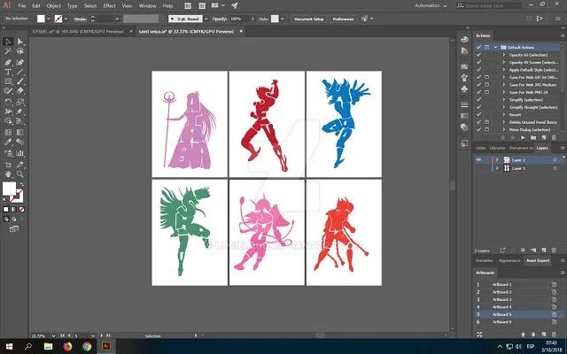Viewport: 567px width, 354px height.
Task: Open the Opacity 100% dropdown arrow
Action: tap(252, 19)
